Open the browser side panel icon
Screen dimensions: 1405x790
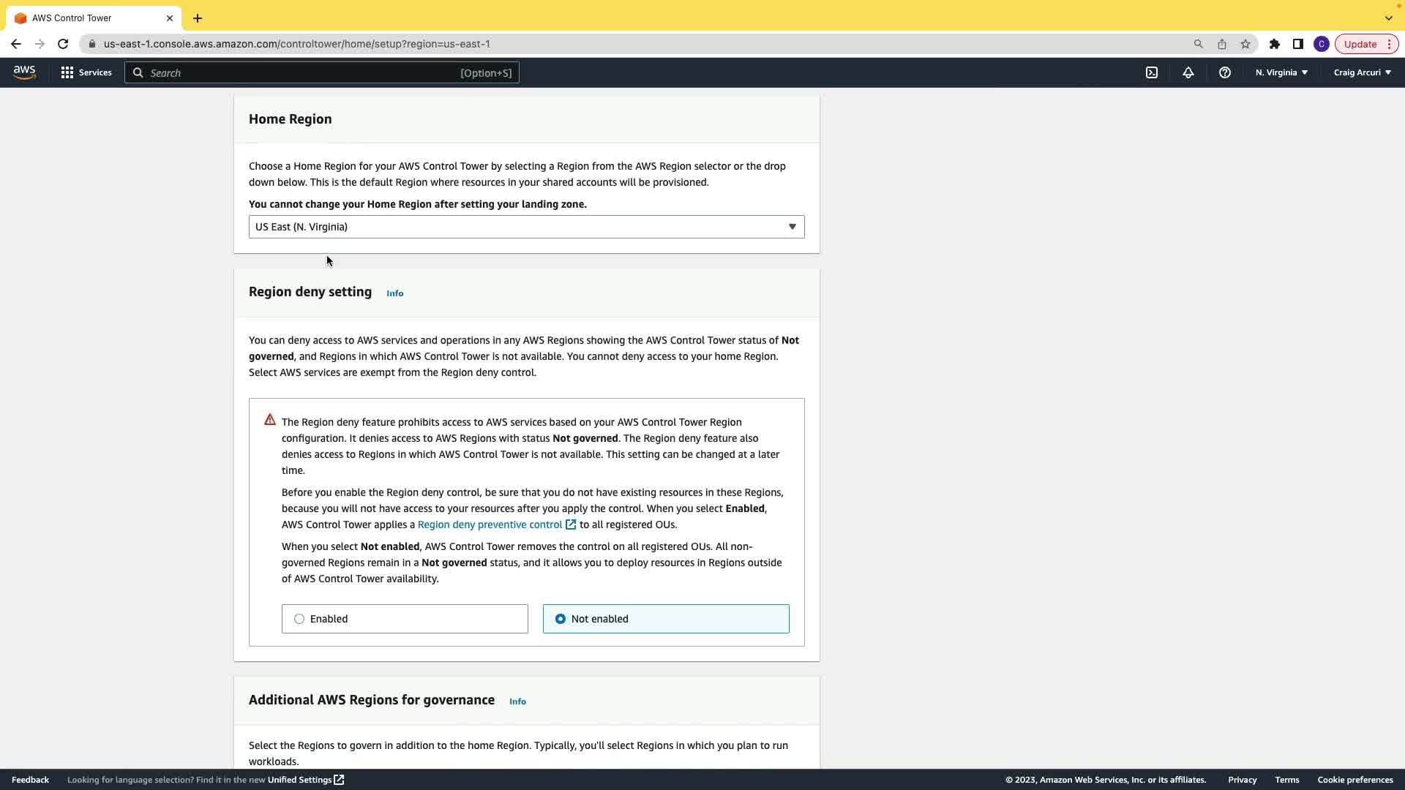point(1298,44)
